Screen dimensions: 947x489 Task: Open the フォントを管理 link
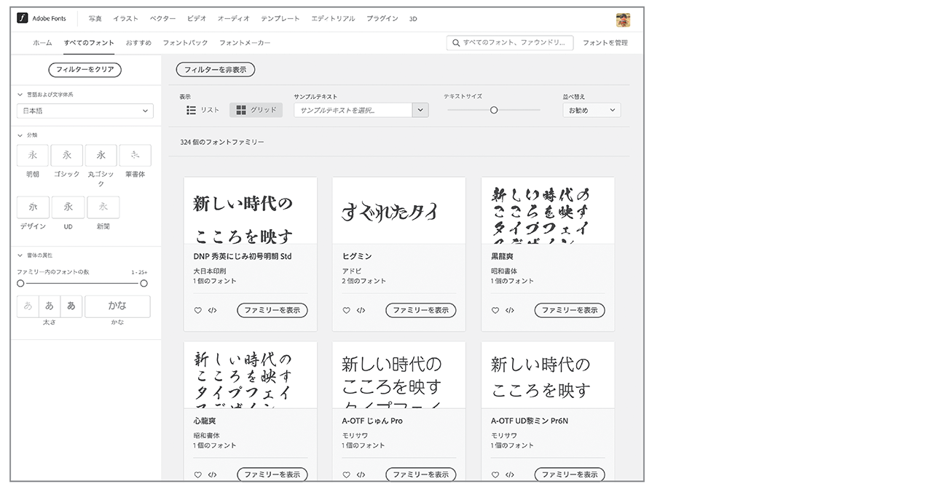(x=605, y=43)
